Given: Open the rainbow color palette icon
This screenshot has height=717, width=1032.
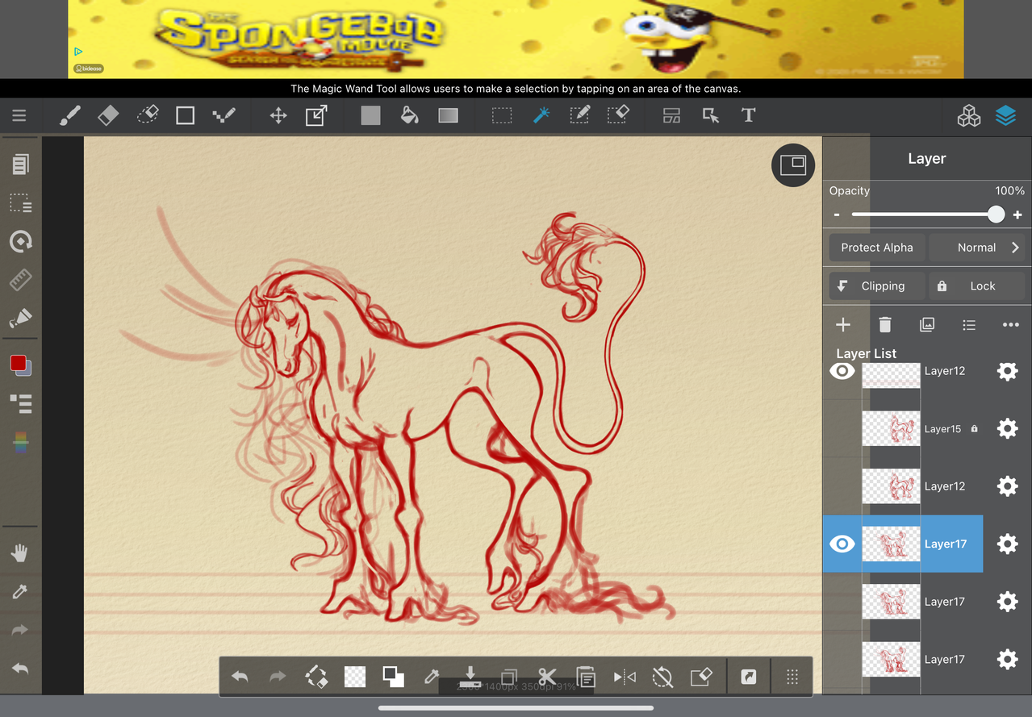Looking at the screenshot, I should click(21, 442).
